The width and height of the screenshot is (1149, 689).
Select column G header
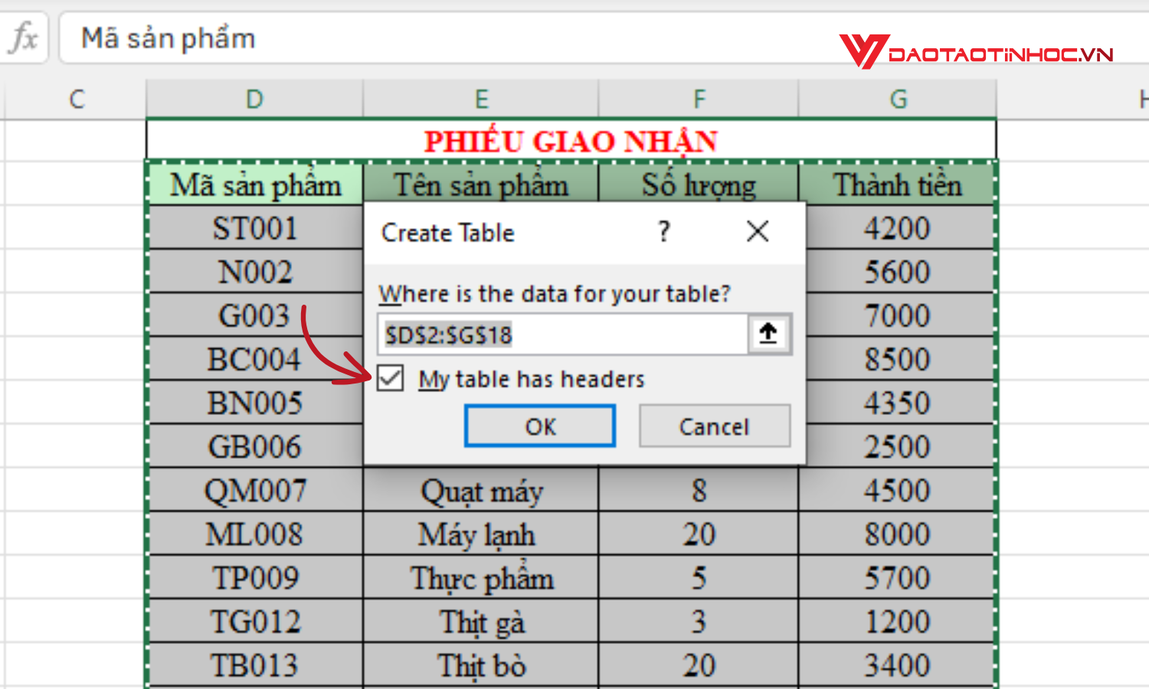point(897,98)
